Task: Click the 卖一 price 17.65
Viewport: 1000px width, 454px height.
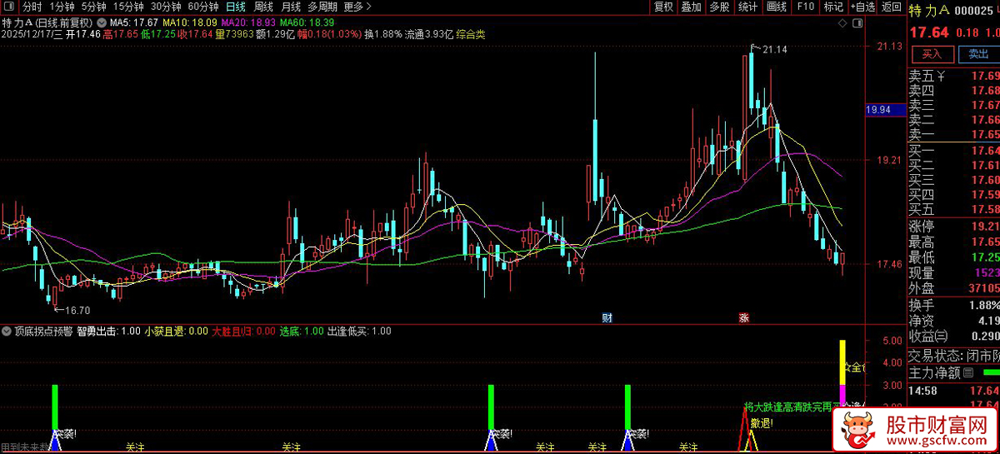Action: click(x=986, y=134)
